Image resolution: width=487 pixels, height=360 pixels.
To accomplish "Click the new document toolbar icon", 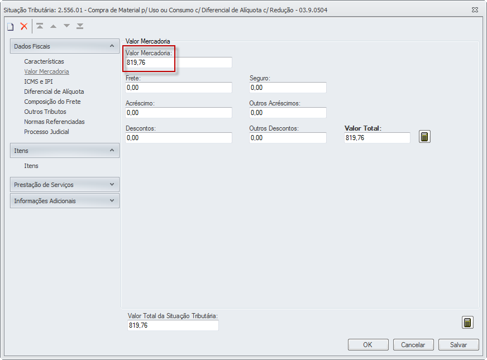I will (10, 26).
